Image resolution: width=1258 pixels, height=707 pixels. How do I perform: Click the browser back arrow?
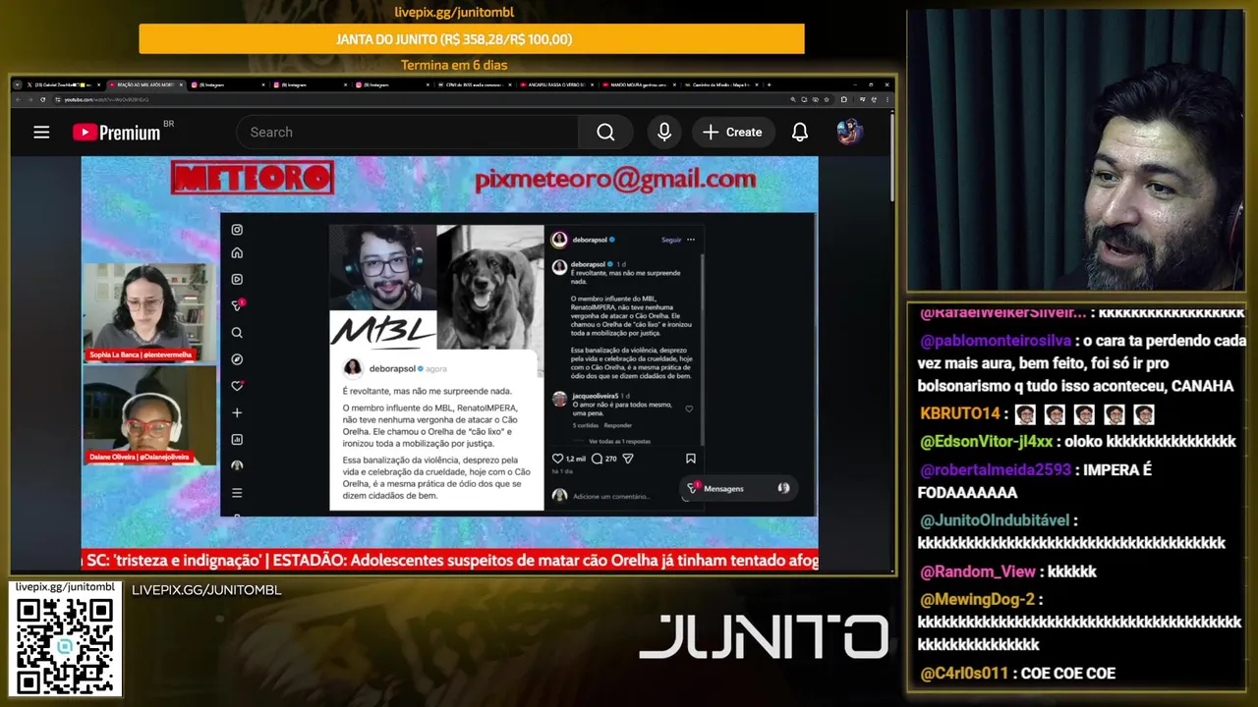[18, 99]
